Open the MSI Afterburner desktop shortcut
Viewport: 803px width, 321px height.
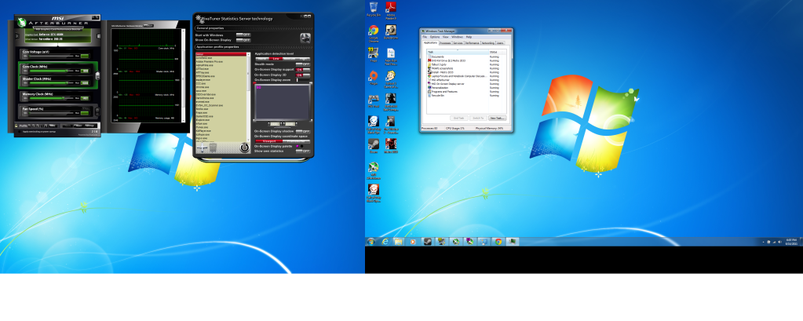(x=374, y=170)
